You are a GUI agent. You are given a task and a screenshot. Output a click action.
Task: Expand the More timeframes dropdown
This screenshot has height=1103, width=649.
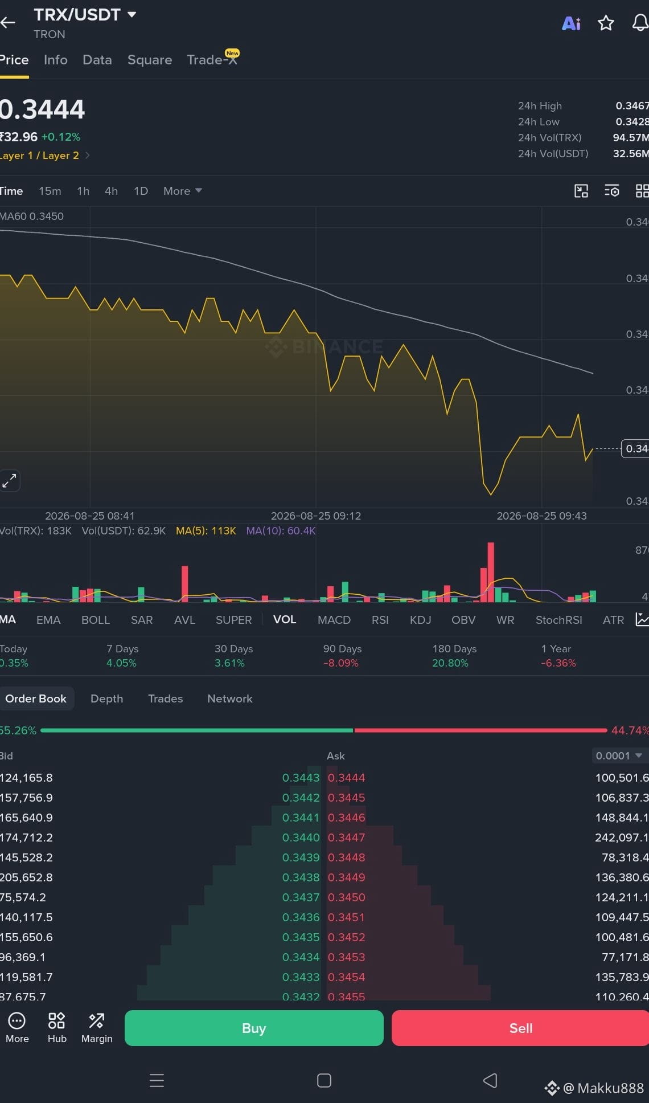coord(183,191)
